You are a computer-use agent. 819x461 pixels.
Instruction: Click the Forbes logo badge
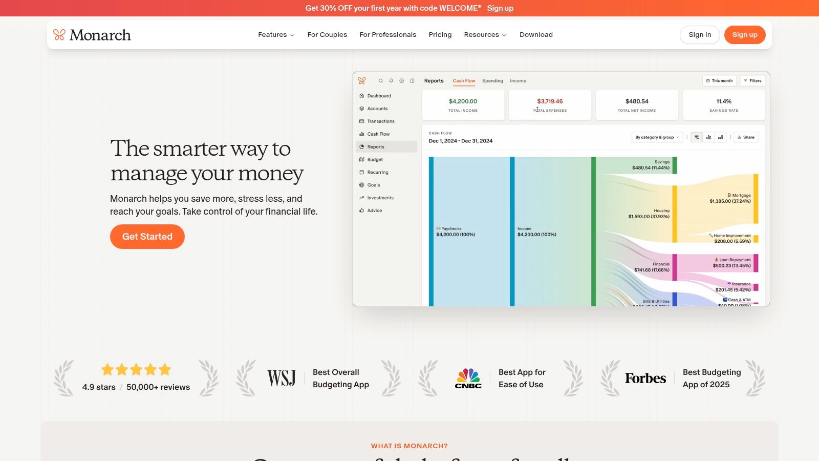[645, 379]
